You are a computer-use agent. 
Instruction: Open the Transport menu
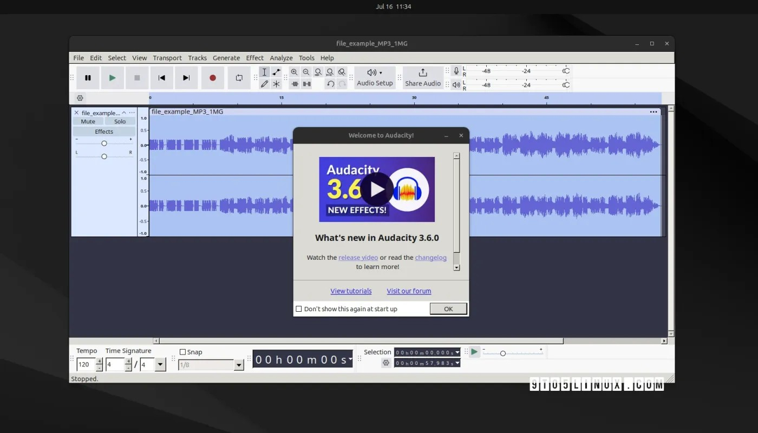click(167, 58)
